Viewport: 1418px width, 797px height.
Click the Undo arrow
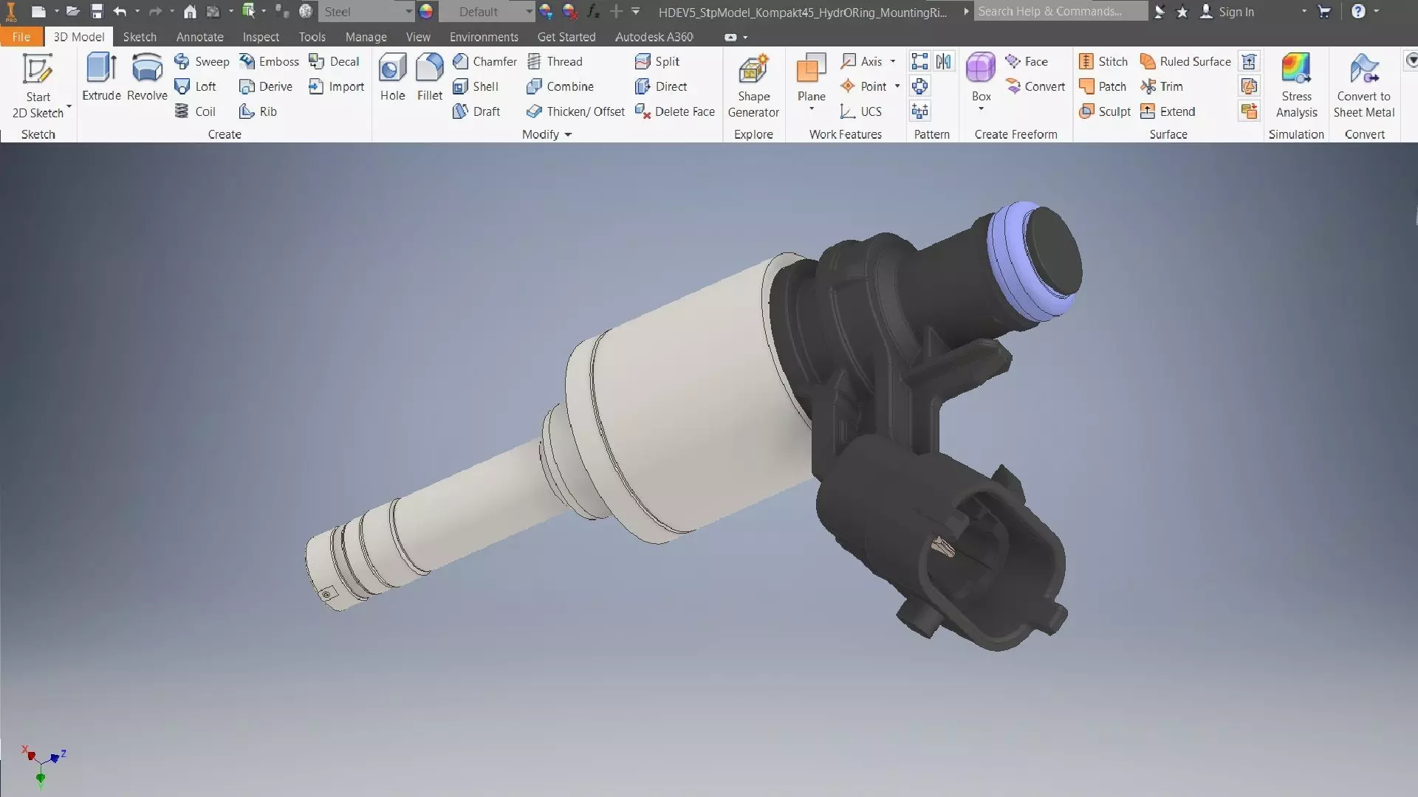pyautogui.click(x=120, y=11)
